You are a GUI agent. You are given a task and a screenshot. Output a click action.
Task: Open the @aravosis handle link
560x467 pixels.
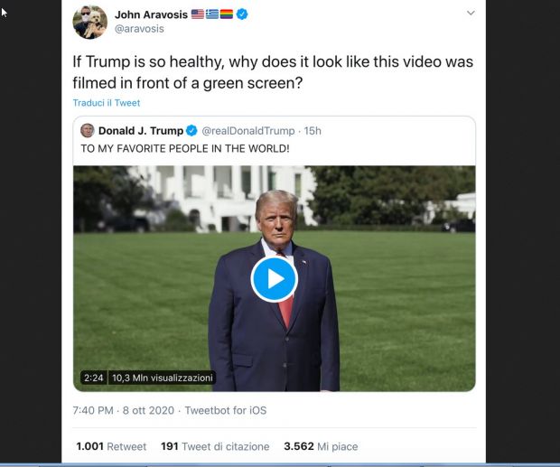pos(139,29)
